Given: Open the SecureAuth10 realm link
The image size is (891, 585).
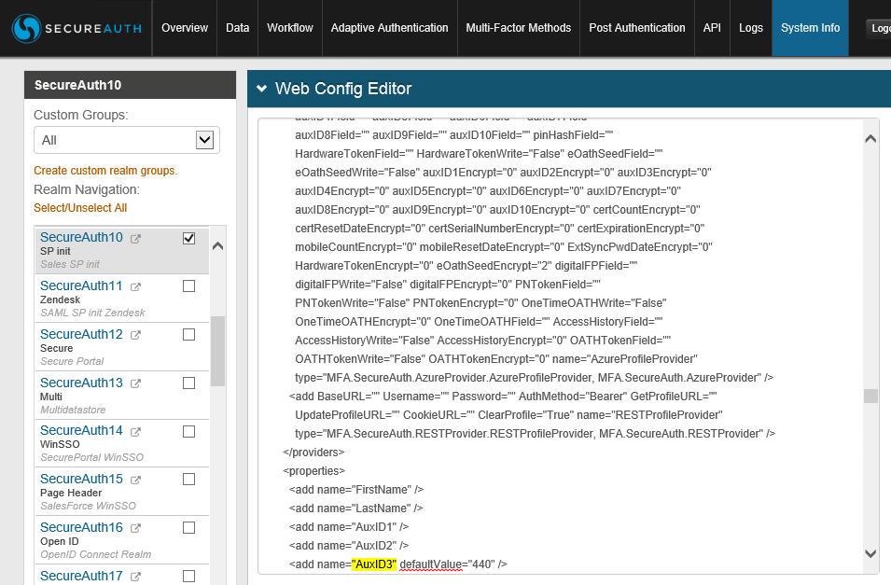Looking at the screenshot, I should click(x=81, y=237).
